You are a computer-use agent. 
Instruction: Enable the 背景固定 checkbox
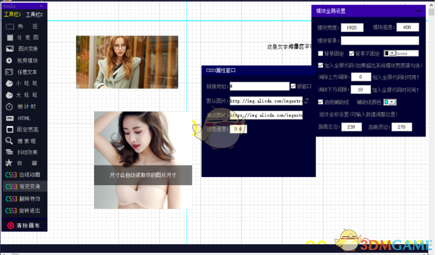click(320, 53)
